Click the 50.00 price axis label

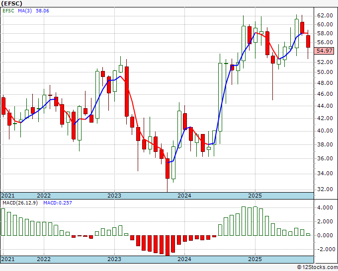click(325, 72)
